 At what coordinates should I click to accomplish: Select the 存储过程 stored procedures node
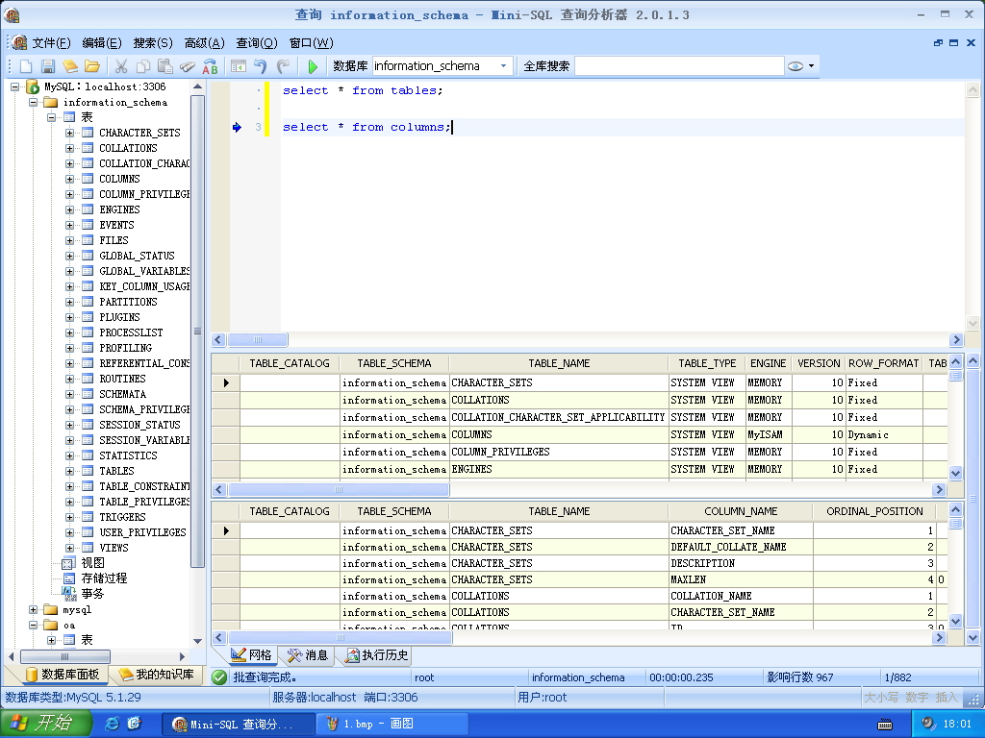(104, 578)
